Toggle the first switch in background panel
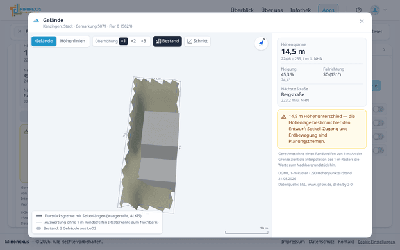This screenshot has height=250, width=400. [x=378, y=109]
